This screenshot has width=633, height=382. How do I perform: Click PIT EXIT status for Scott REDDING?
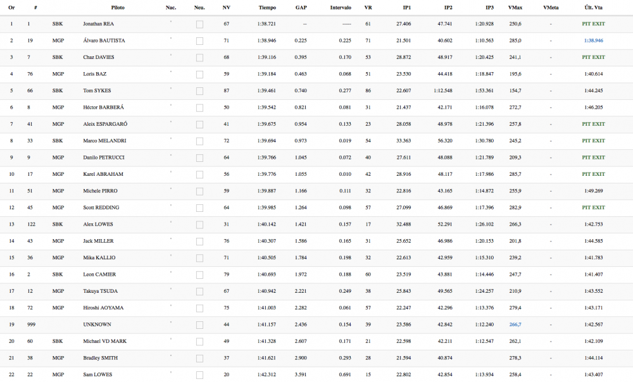[x=593, y=207]
